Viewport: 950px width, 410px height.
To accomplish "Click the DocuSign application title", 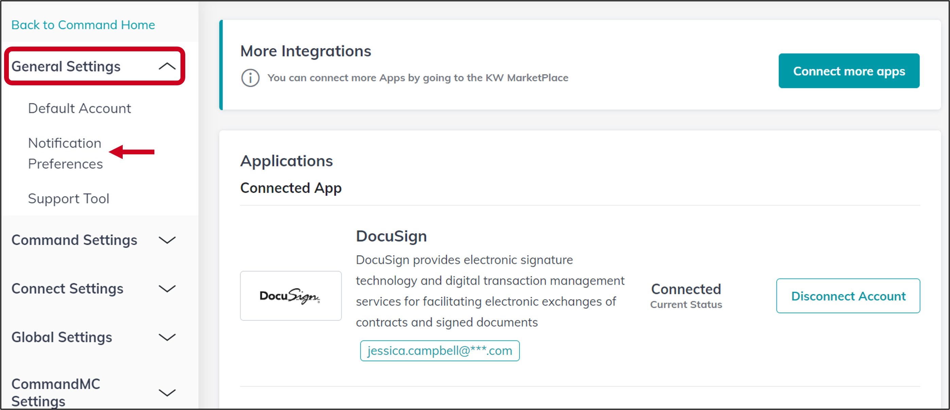I will pos(391,236).
